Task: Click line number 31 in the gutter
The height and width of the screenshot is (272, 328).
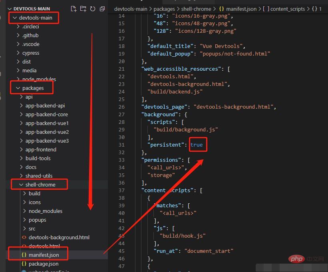Action: coord(121,145)
